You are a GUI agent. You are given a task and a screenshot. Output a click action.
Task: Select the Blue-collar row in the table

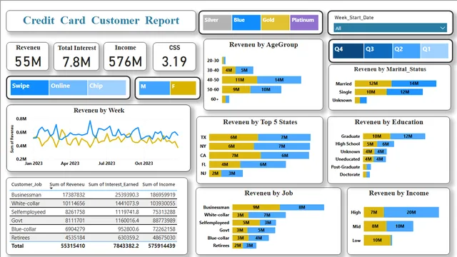coord(94,229)
